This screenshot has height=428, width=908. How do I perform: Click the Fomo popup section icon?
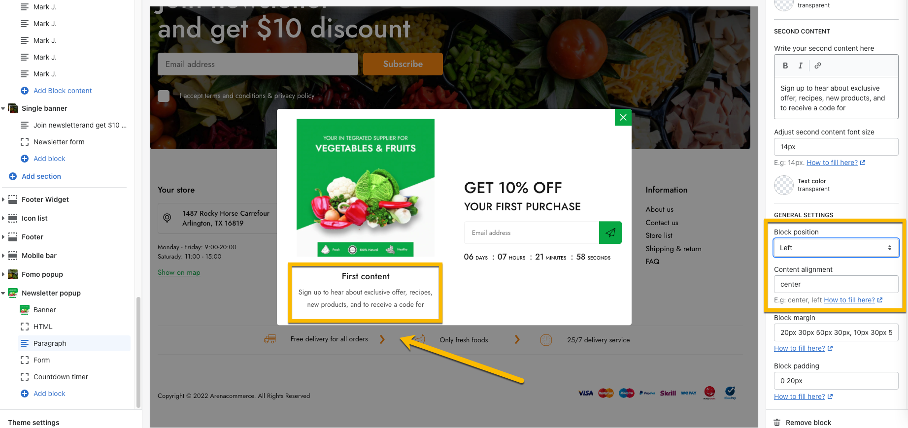(13, 274)
